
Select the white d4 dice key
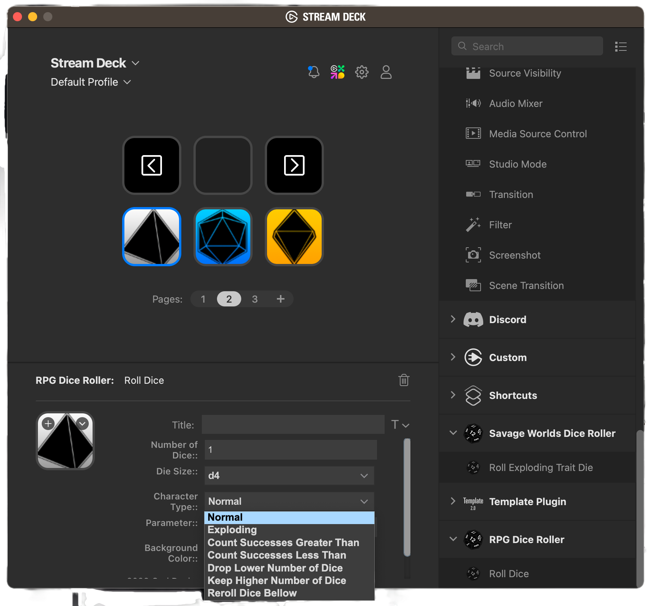click(x=152, y=237)
